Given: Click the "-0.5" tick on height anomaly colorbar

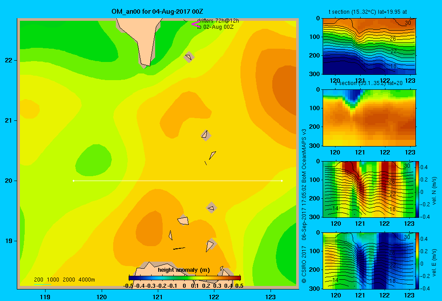Looking at the screenshot, I should pos(128,286).
